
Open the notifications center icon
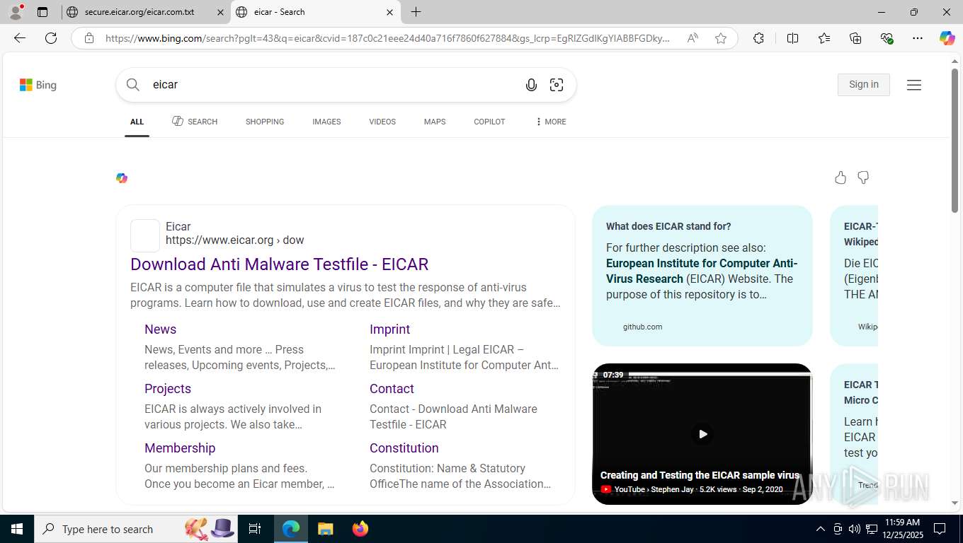(940, 529)
